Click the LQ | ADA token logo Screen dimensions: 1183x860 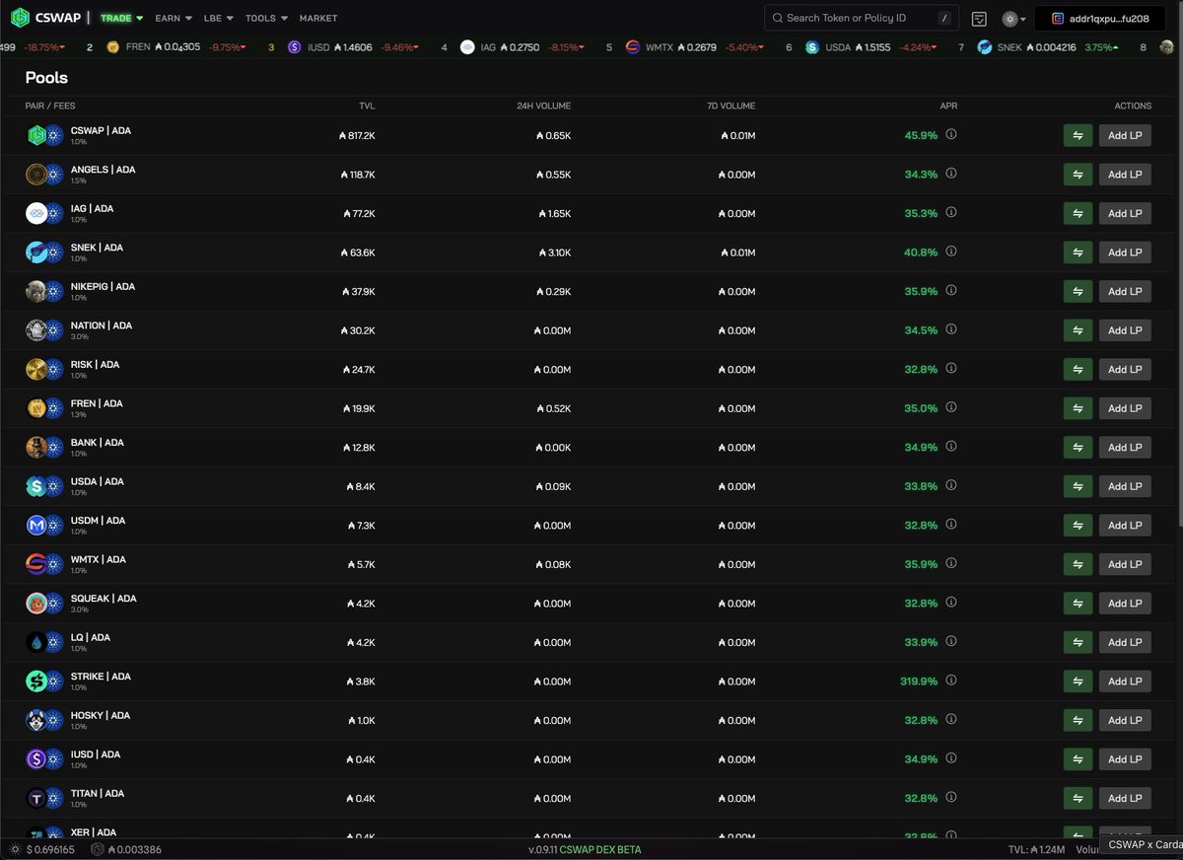click(44, 643)
